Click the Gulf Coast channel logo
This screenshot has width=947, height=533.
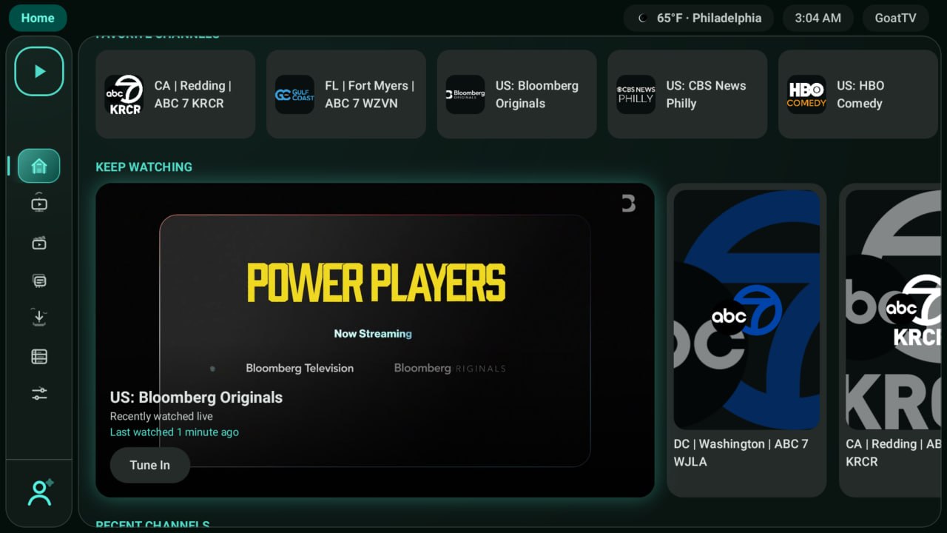294,95
